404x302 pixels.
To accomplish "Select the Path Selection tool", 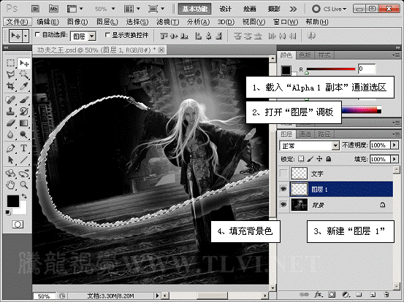I will pyautogui.click(x=10, y=160).
